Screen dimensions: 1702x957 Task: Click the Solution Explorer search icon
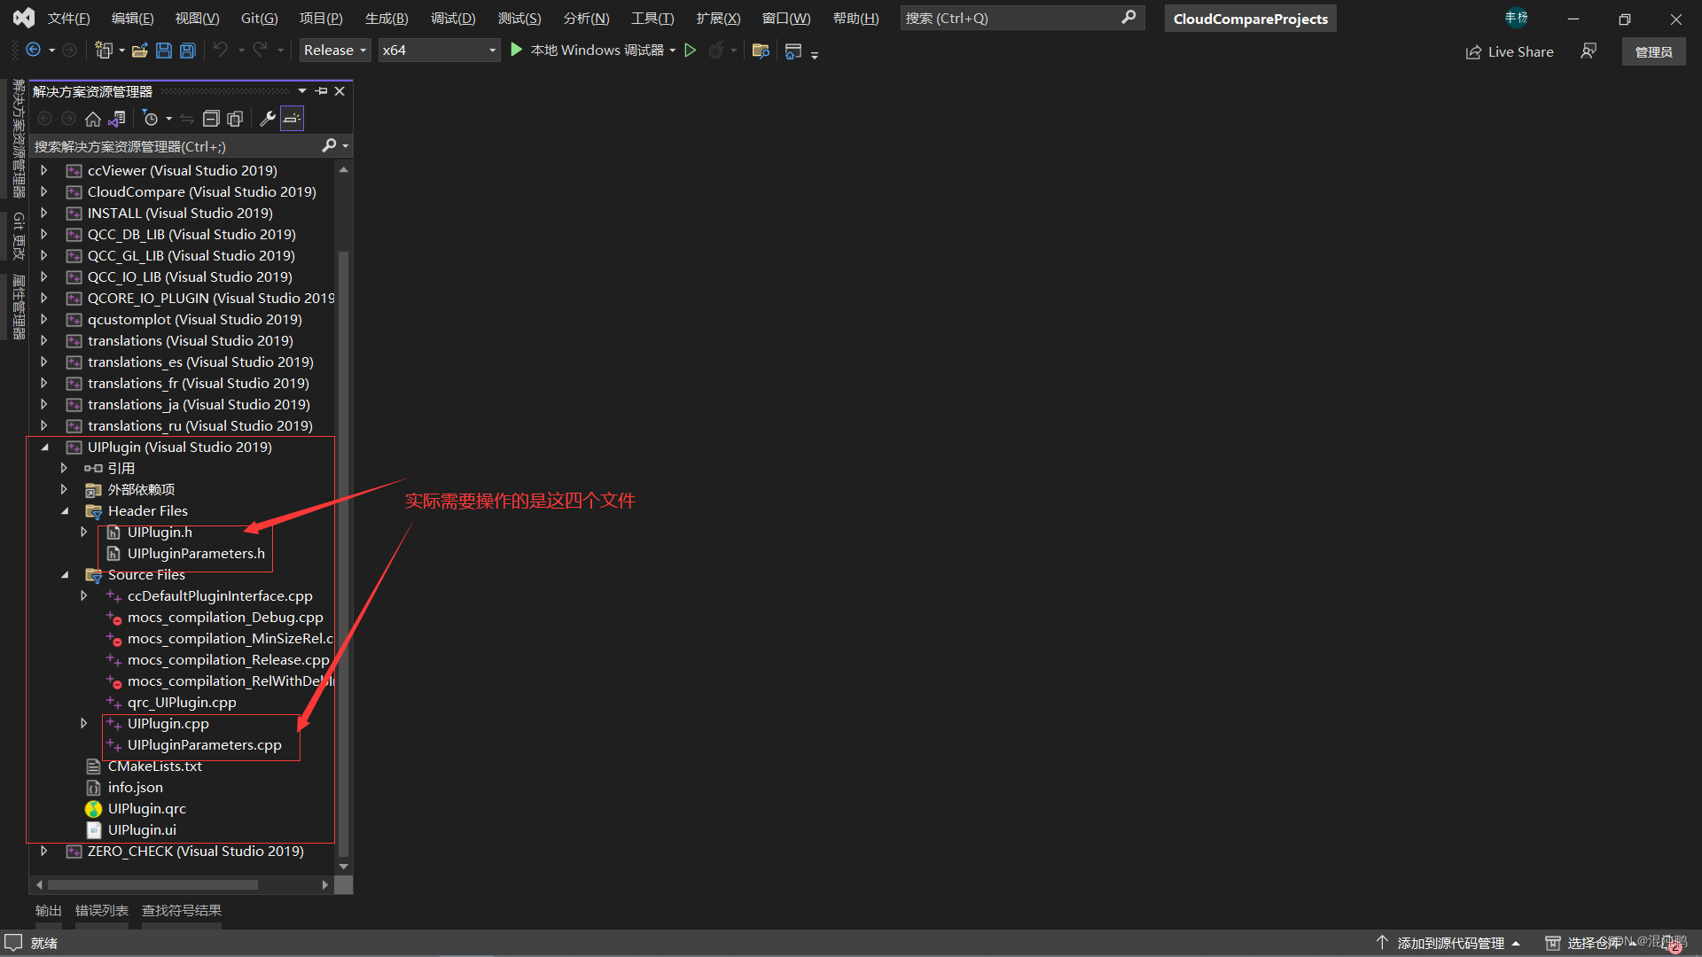pos(329,145)
